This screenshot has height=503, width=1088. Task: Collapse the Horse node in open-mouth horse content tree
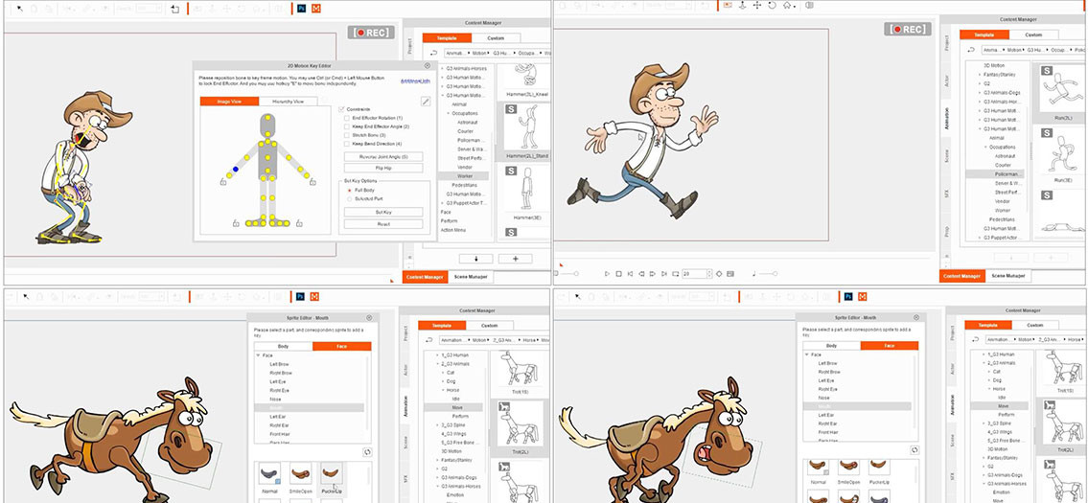coord(989,389)
